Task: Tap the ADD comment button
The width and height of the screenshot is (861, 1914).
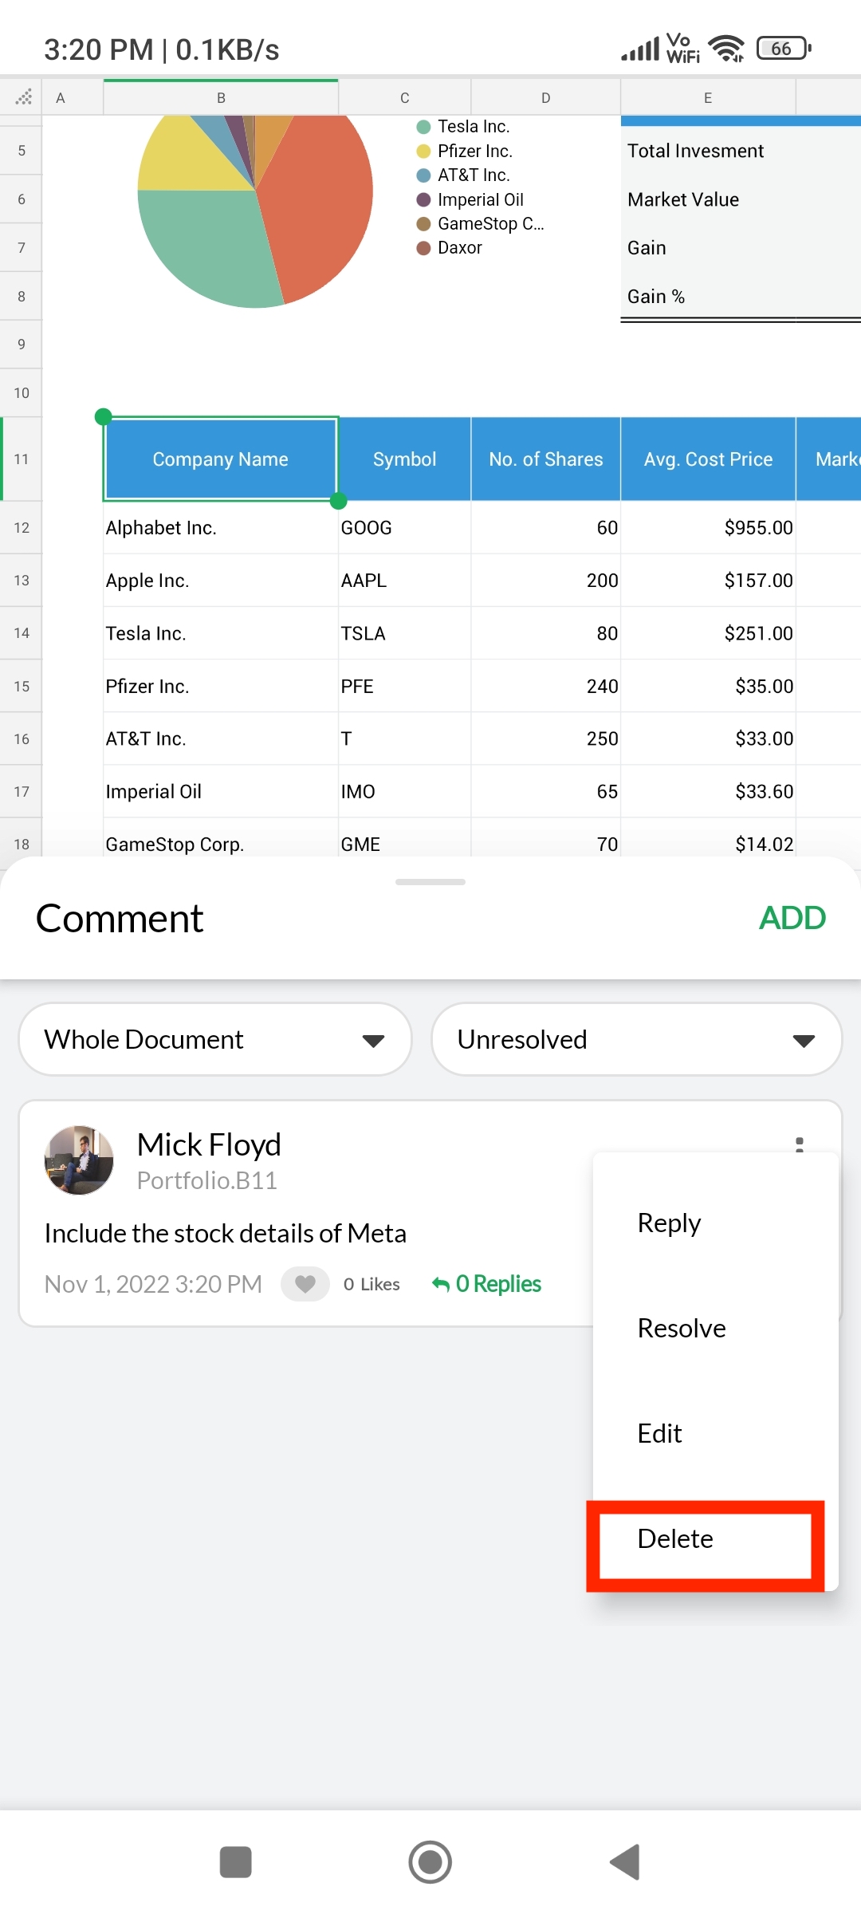Action: coord(792,918)
